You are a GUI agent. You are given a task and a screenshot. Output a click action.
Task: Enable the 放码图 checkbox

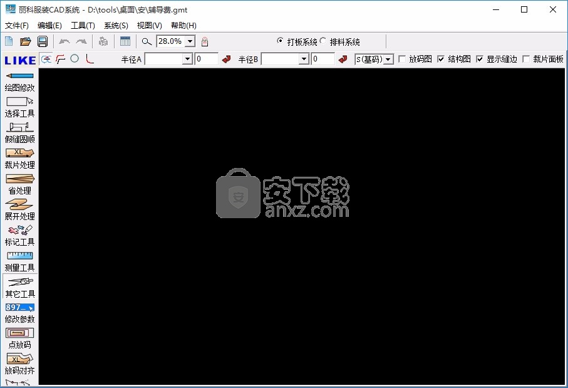[x=401, y=59]
